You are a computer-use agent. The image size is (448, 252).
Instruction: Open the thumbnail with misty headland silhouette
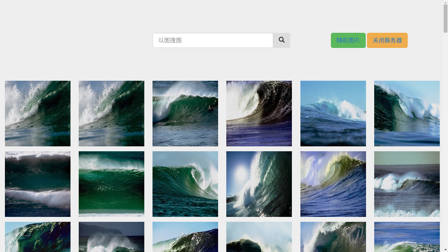click(x=111, y=237)
